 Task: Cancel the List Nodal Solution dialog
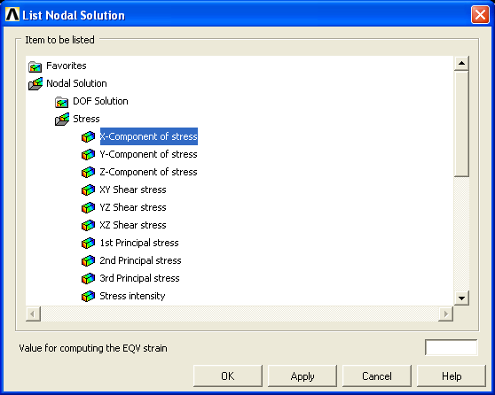(x=377, y=376)
